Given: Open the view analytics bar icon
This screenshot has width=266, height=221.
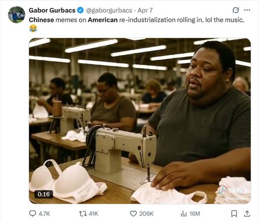Looking at the screenshot, I should point(184,214).
